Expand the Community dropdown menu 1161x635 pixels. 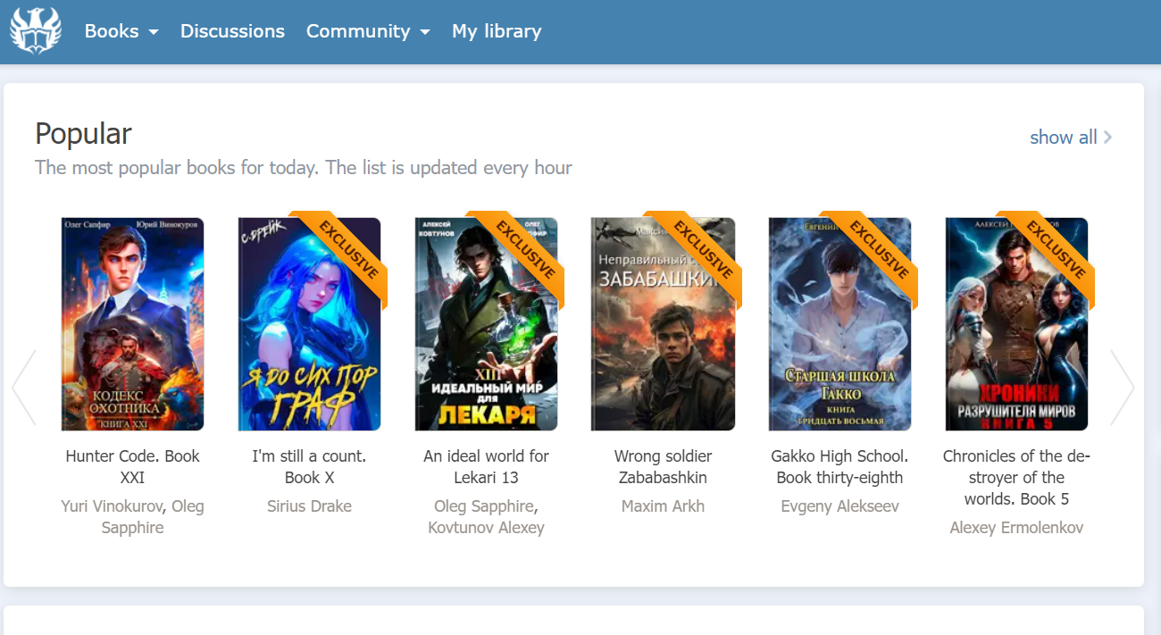368,31
